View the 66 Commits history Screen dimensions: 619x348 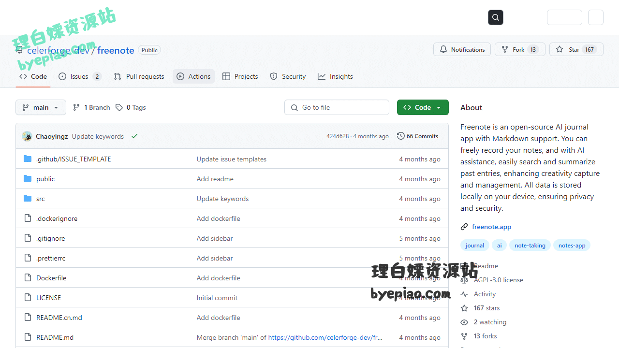tap(417, 136)
